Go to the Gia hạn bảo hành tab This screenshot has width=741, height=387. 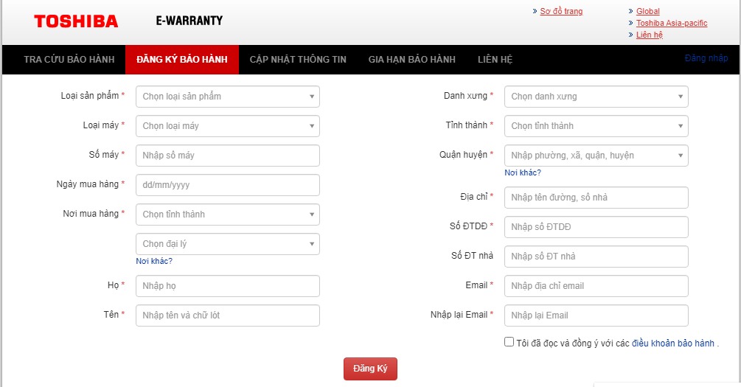pos(411,60)
